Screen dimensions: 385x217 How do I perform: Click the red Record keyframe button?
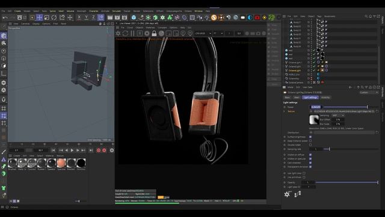[x=99, y=150]
